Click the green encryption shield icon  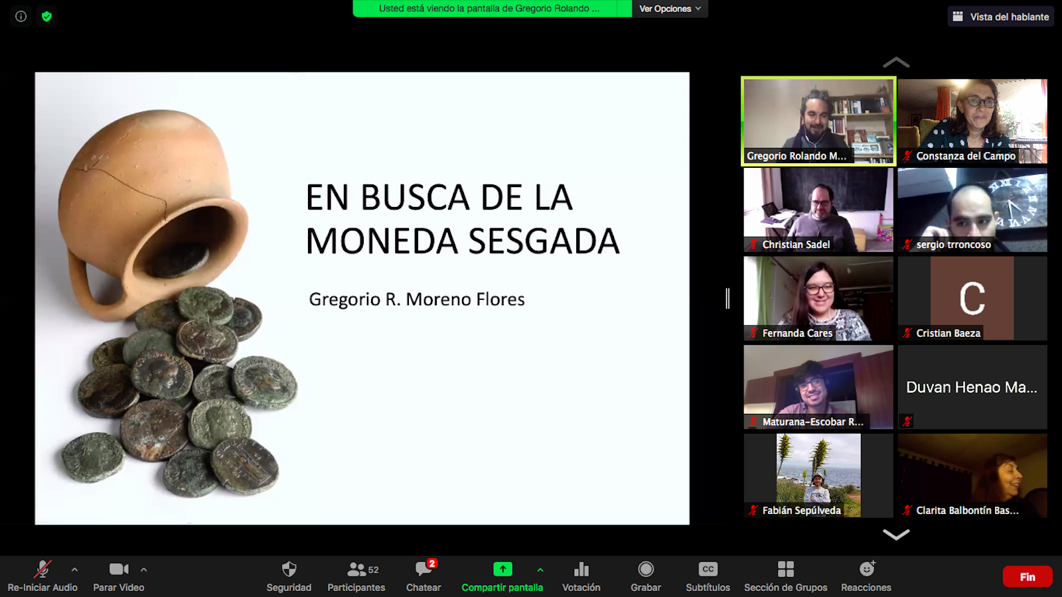[x=46, y=17]
